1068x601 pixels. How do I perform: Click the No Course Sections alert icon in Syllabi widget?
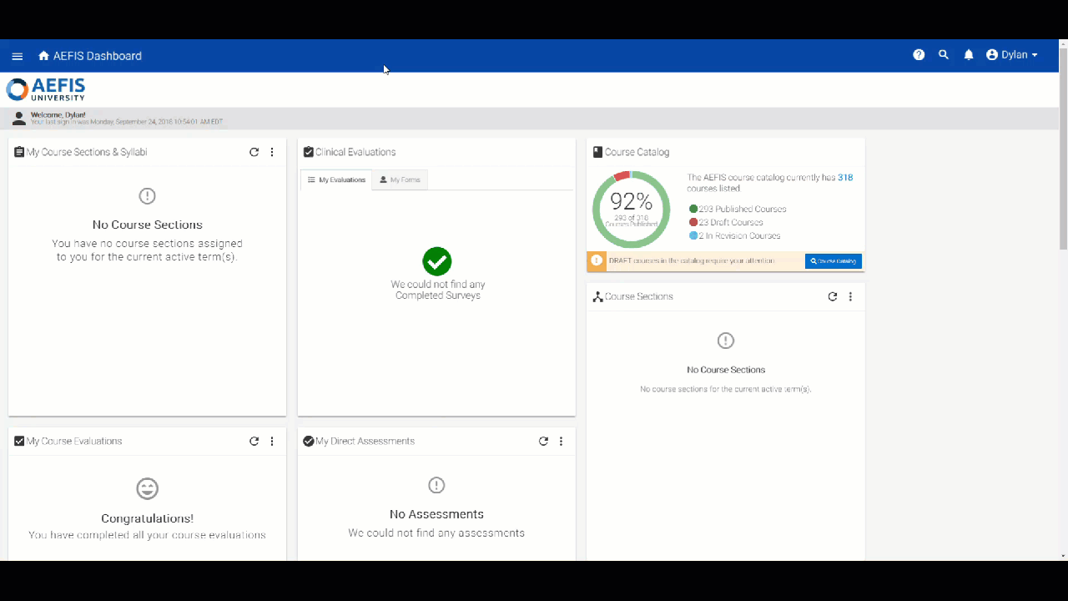coord(147,196)
